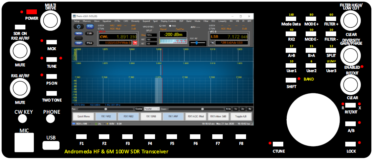The height and width of the screenshot is (160, 373).
Task: Toggle the RX1 SNB button
Action: pos(151,117)
